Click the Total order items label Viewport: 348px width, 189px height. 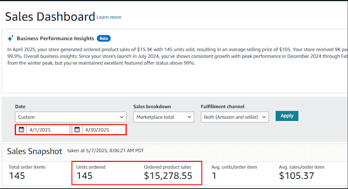[27, 167]
